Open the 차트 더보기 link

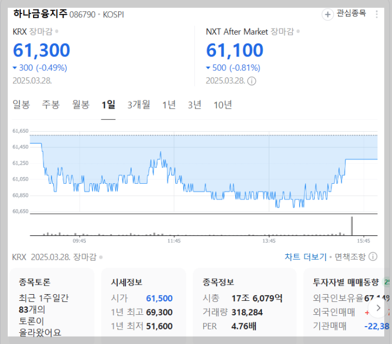pos(306,257)
